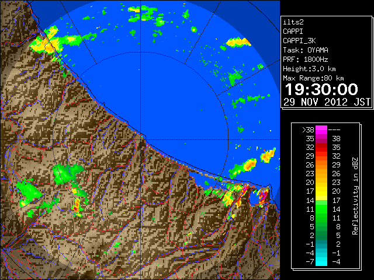Click the 'Max Range:80 km' line
374x280 pixels.
point(313,78)
